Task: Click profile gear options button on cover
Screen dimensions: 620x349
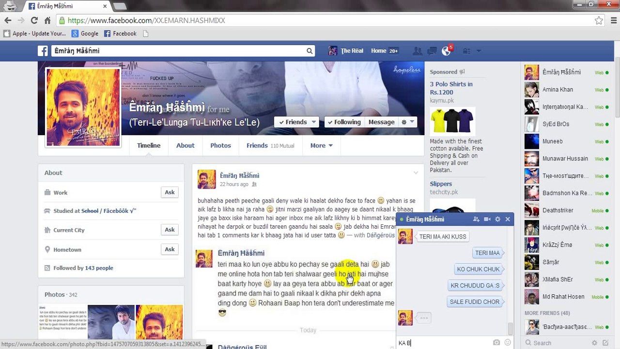Action: 407,122
